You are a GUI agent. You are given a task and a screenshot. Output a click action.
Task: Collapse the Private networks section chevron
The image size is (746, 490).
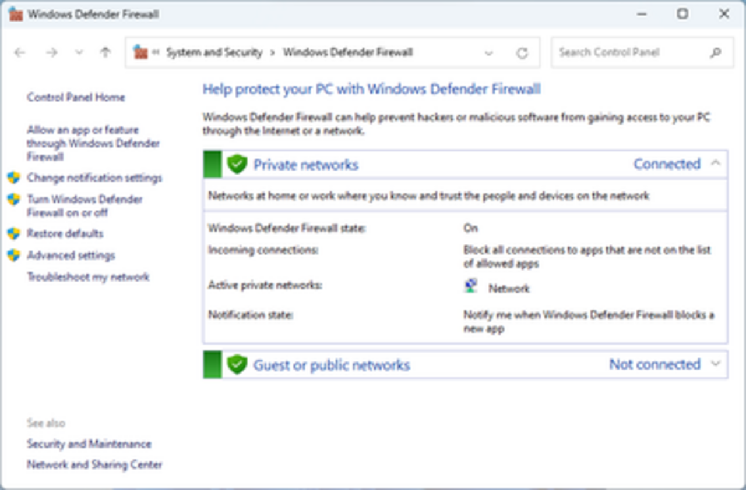[x=716, y=164]
